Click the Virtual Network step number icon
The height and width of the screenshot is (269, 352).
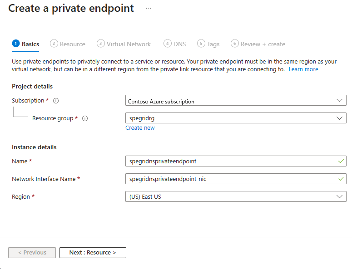point(101,44)
